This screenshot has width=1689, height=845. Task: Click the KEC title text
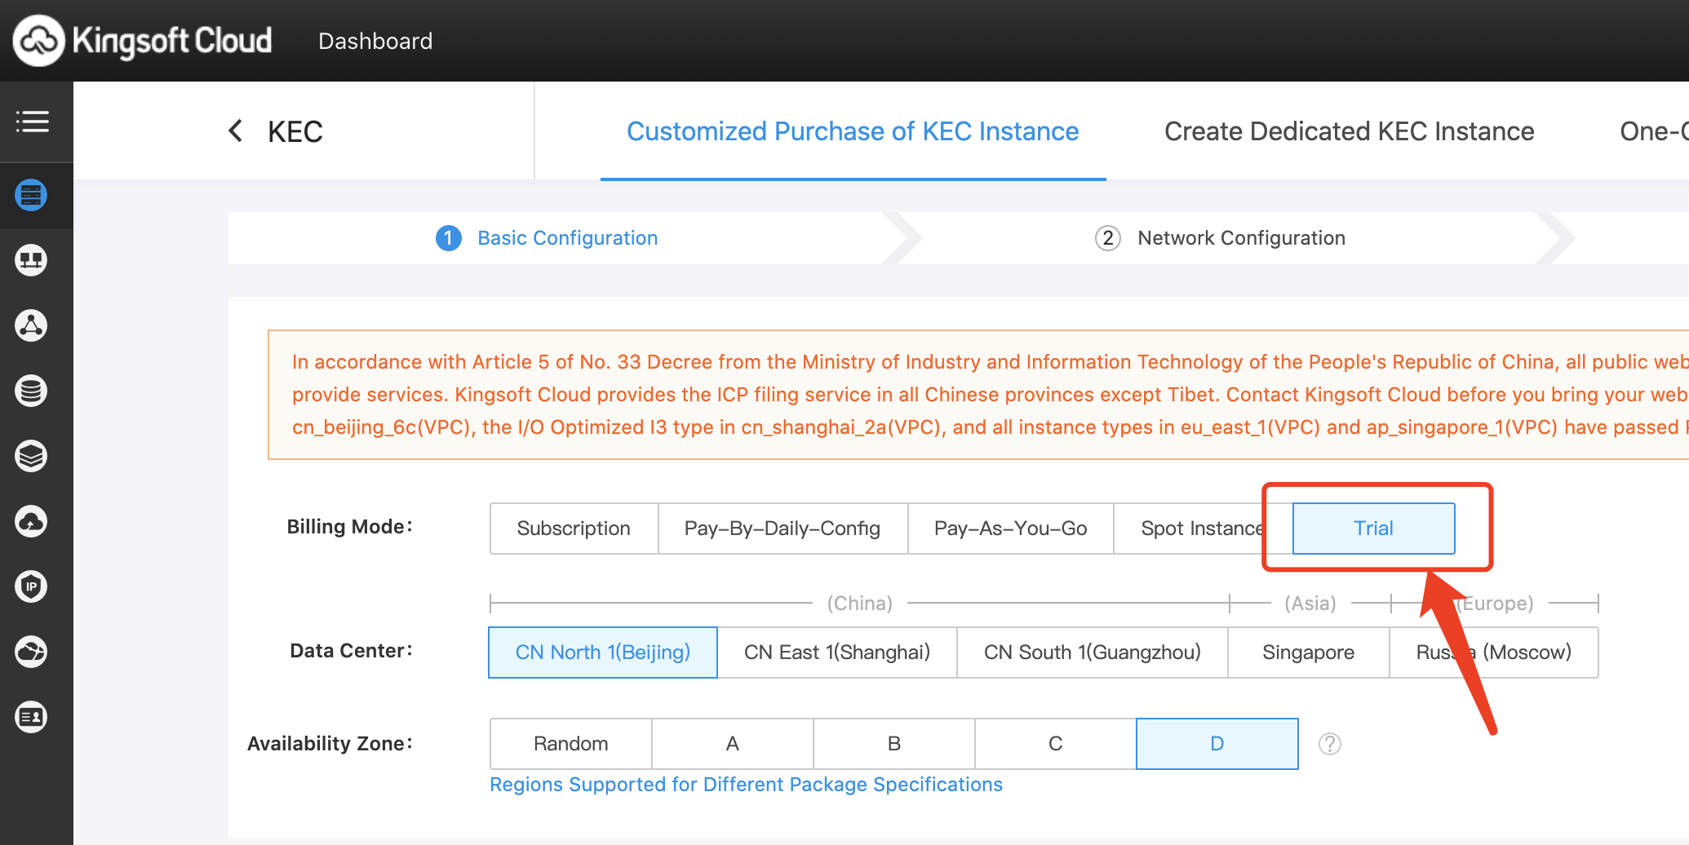click(x=295, y=131)
